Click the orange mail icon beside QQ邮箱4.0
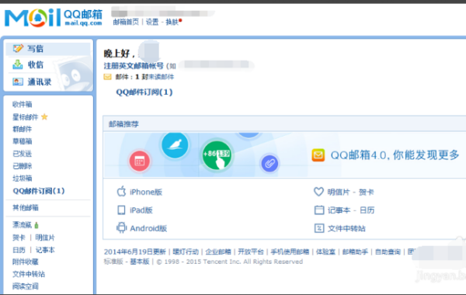This screenshot has height=295, width=466. [318, 155]
